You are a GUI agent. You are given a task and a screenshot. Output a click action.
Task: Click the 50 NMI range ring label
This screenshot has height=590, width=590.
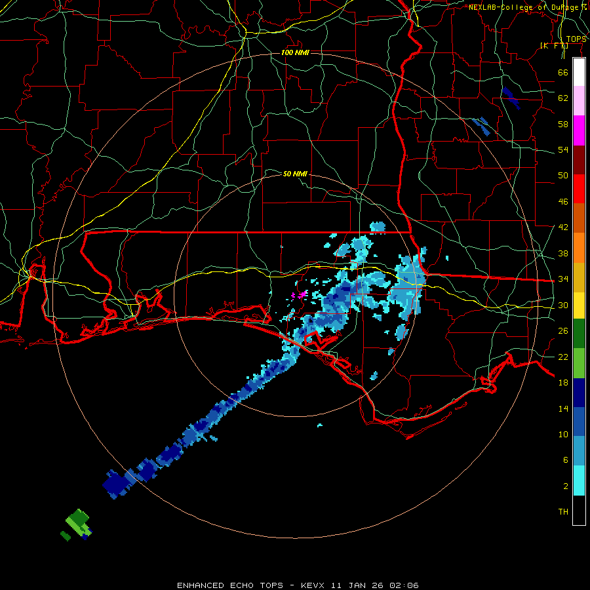(295, 174)
